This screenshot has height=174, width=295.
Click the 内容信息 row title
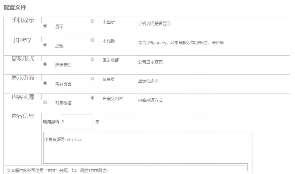23,116
